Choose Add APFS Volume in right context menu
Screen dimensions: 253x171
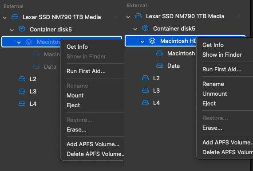[228, 142]
